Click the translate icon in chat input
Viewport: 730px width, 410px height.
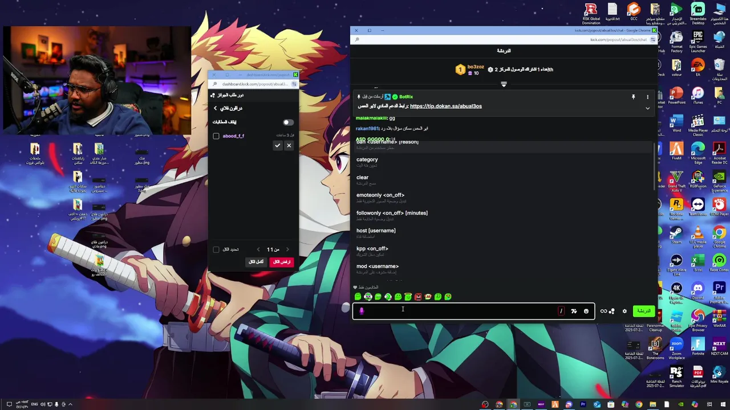574,311
